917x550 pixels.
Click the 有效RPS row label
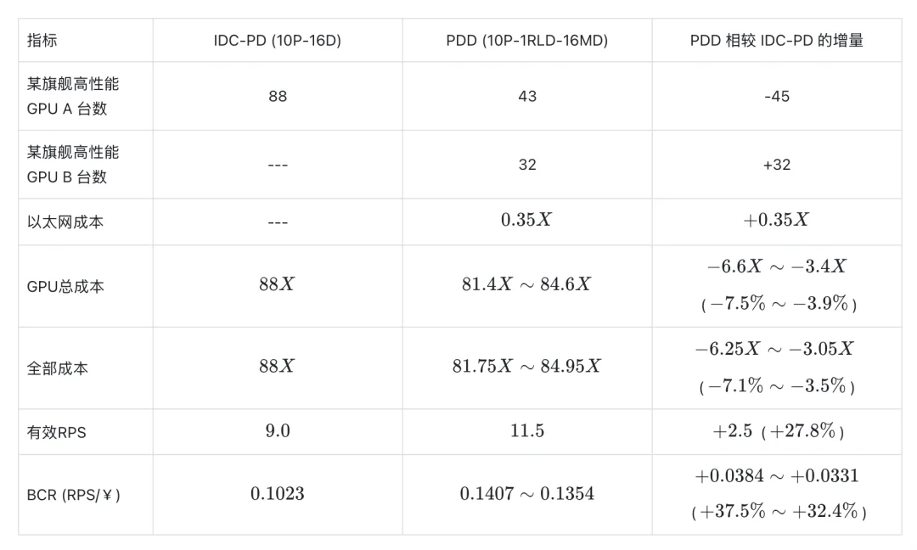56,432
